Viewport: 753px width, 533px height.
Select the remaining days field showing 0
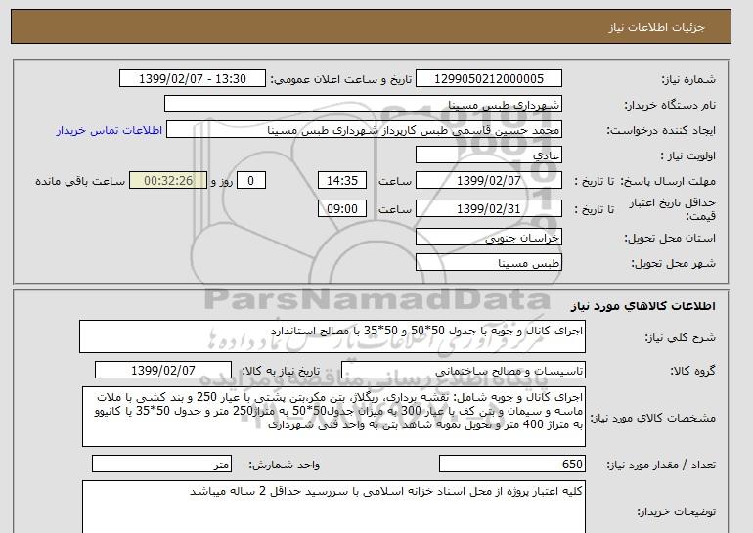[250, 181]
